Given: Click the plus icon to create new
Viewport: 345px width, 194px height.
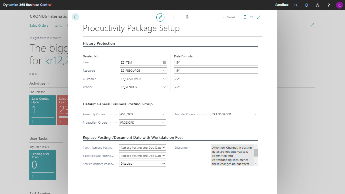Looking at the screenshot, I should 174,17.
